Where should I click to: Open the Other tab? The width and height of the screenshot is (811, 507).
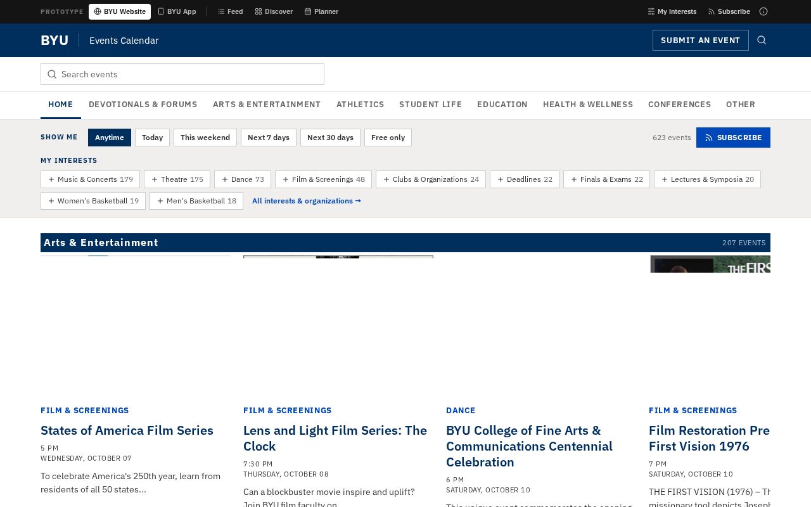pyautogui.click(x=741, y=105)
